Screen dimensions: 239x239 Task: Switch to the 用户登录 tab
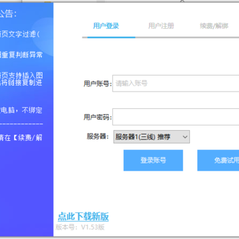tap(106, 26)
